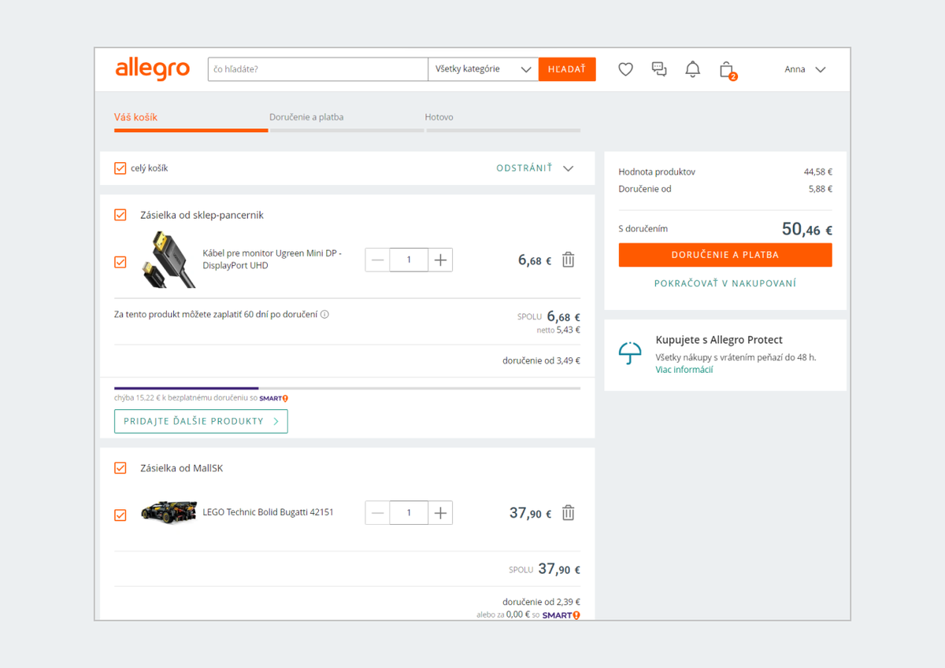The height and width of the screenshot is (668, 945).
Task: Open the Allegro logo homepage link
Action: 153,68
